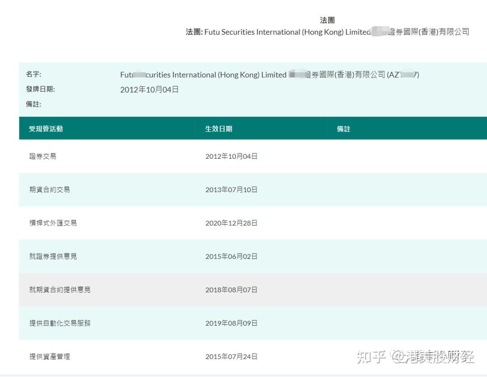Click the licence date 2012年10月04日 under 發牌日期
Image resolution: width=487 pixels, height=377 pixels.
pyautogui.click(x=149, y=89)
